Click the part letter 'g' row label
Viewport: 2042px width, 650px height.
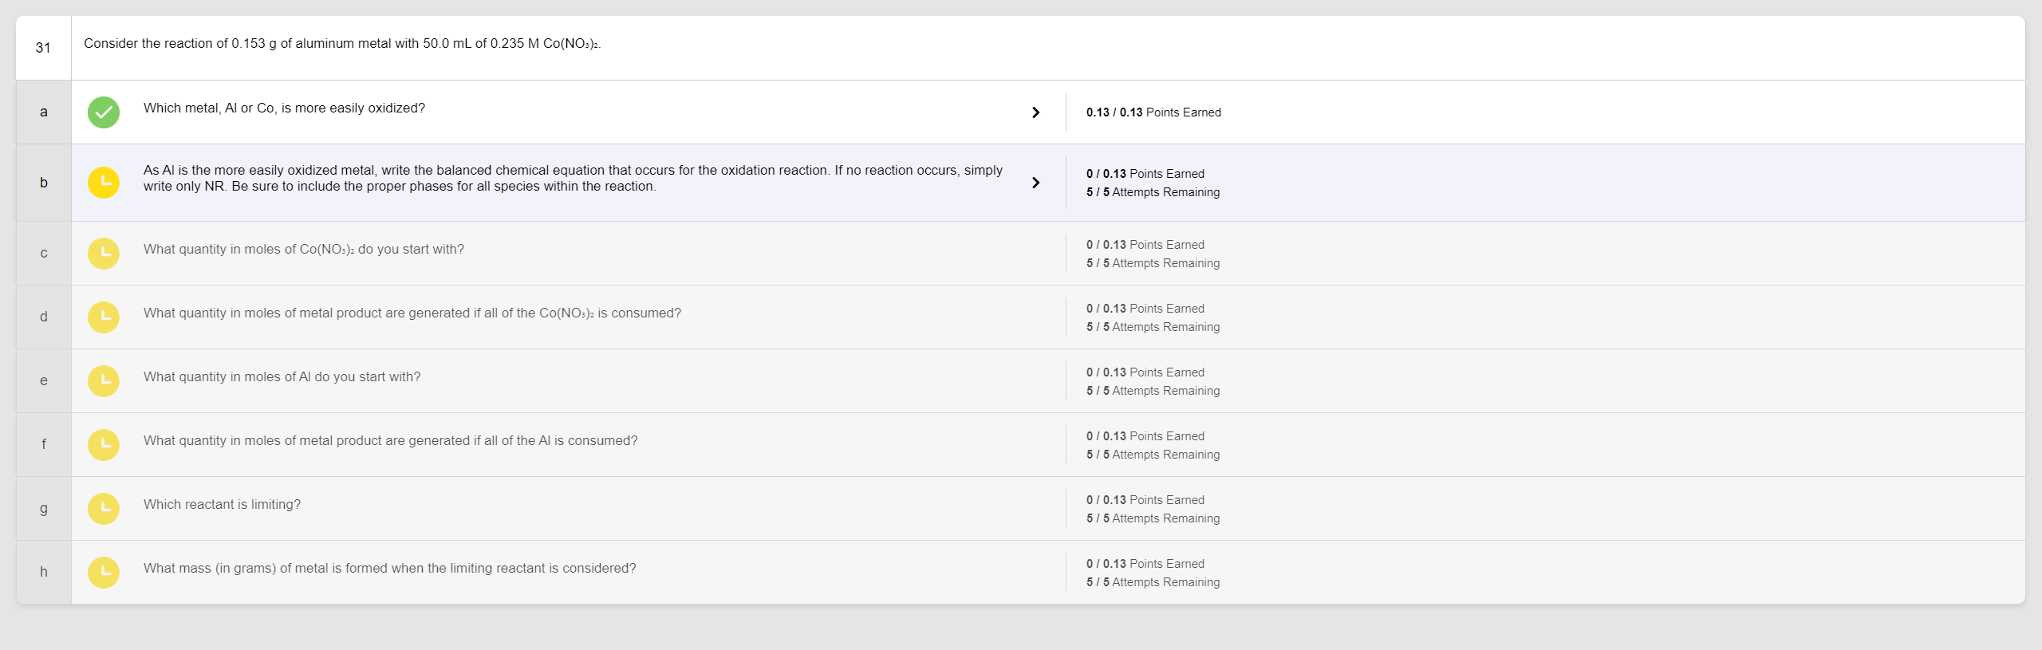44,509
